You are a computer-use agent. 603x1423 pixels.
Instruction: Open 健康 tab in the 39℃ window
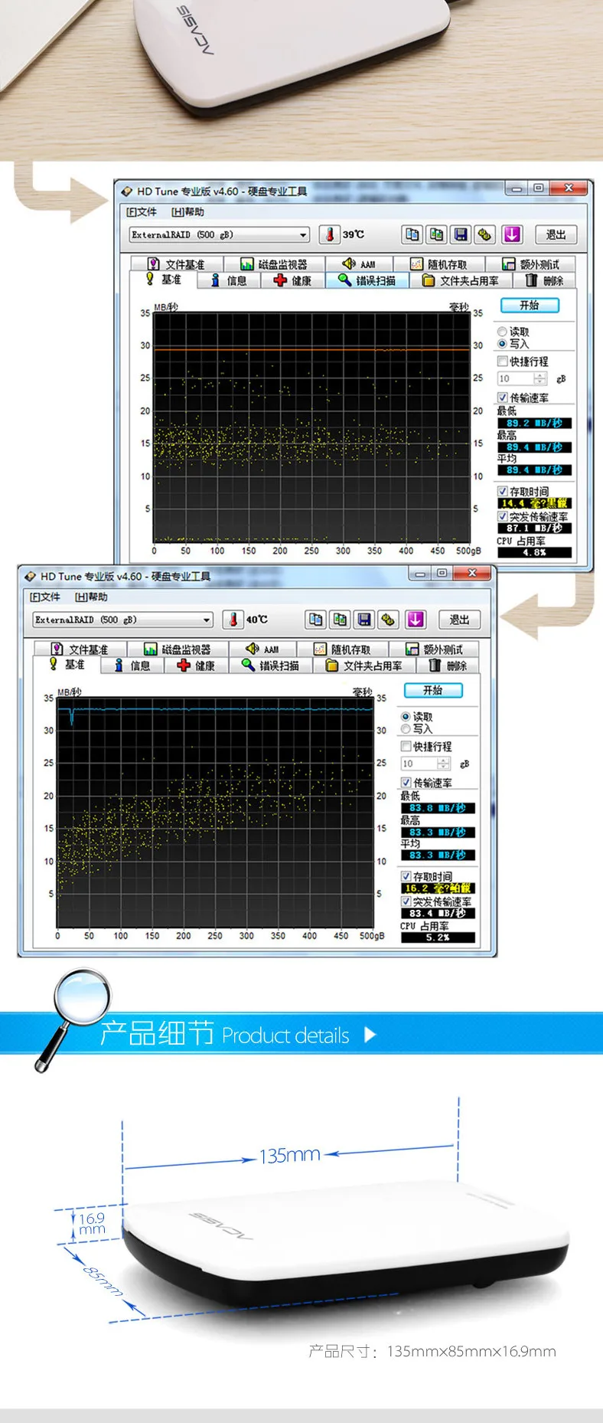click(294, 281)
